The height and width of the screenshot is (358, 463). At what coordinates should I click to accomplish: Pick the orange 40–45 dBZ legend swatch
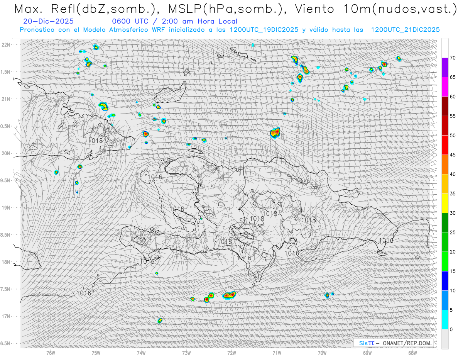tap(445, 165)
